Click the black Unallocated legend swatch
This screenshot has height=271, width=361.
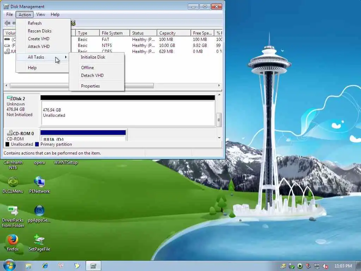(7, 144)
